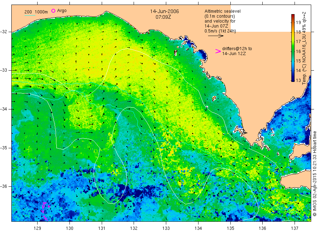Click the longitude label 131
Viewport: 319px width, 233px height.
pyautogui.click(x=102, y=228)
